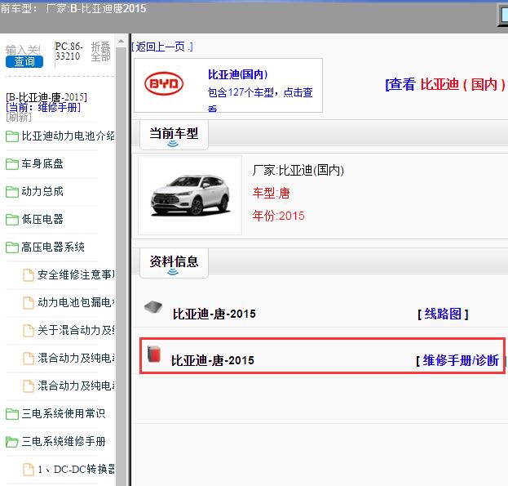Expand the 动力总成 folder
The image size is (508, 486).
tap(42, 191)
